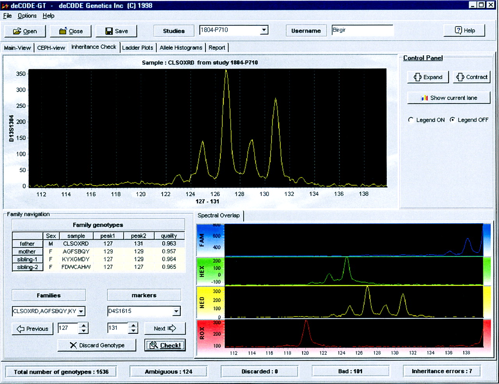The width and height of the screenshot is (499, 384).
Task: Turn Legend ON radio button
Action: click(x=411, y=120)
